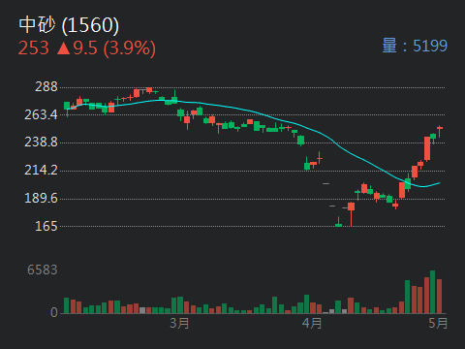Click the 165 price axis label
Image resolution: width=465 pixels, height=349 pixels.
pyautogui.click(x=46, y=226)
